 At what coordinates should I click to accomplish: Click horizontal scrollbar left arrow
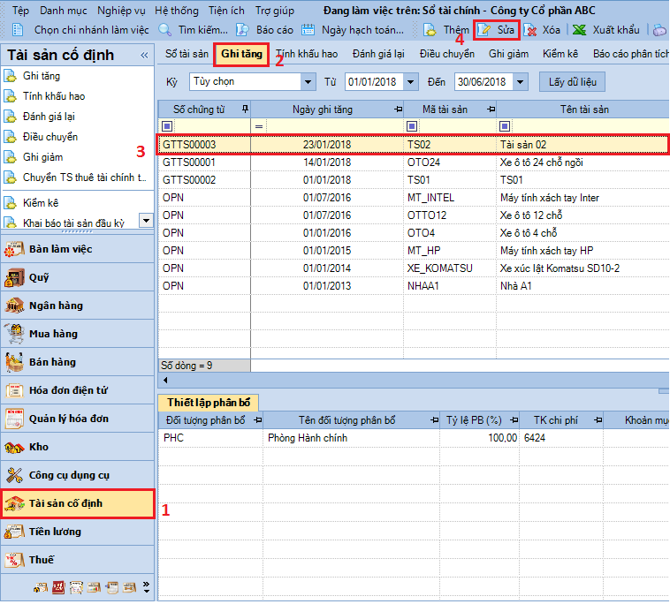[165, 380]
